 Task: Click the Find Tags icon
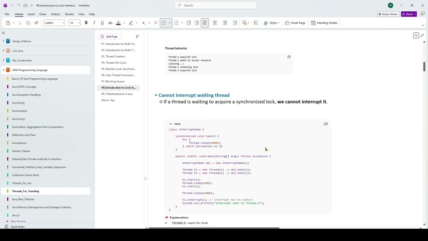click(x=256, y=23)
